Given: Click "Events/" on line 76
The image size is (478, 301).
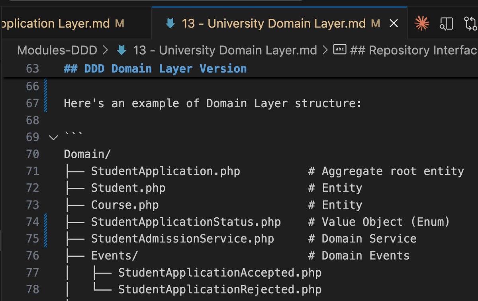Looking at the screenshot, I should pos(114,256).
